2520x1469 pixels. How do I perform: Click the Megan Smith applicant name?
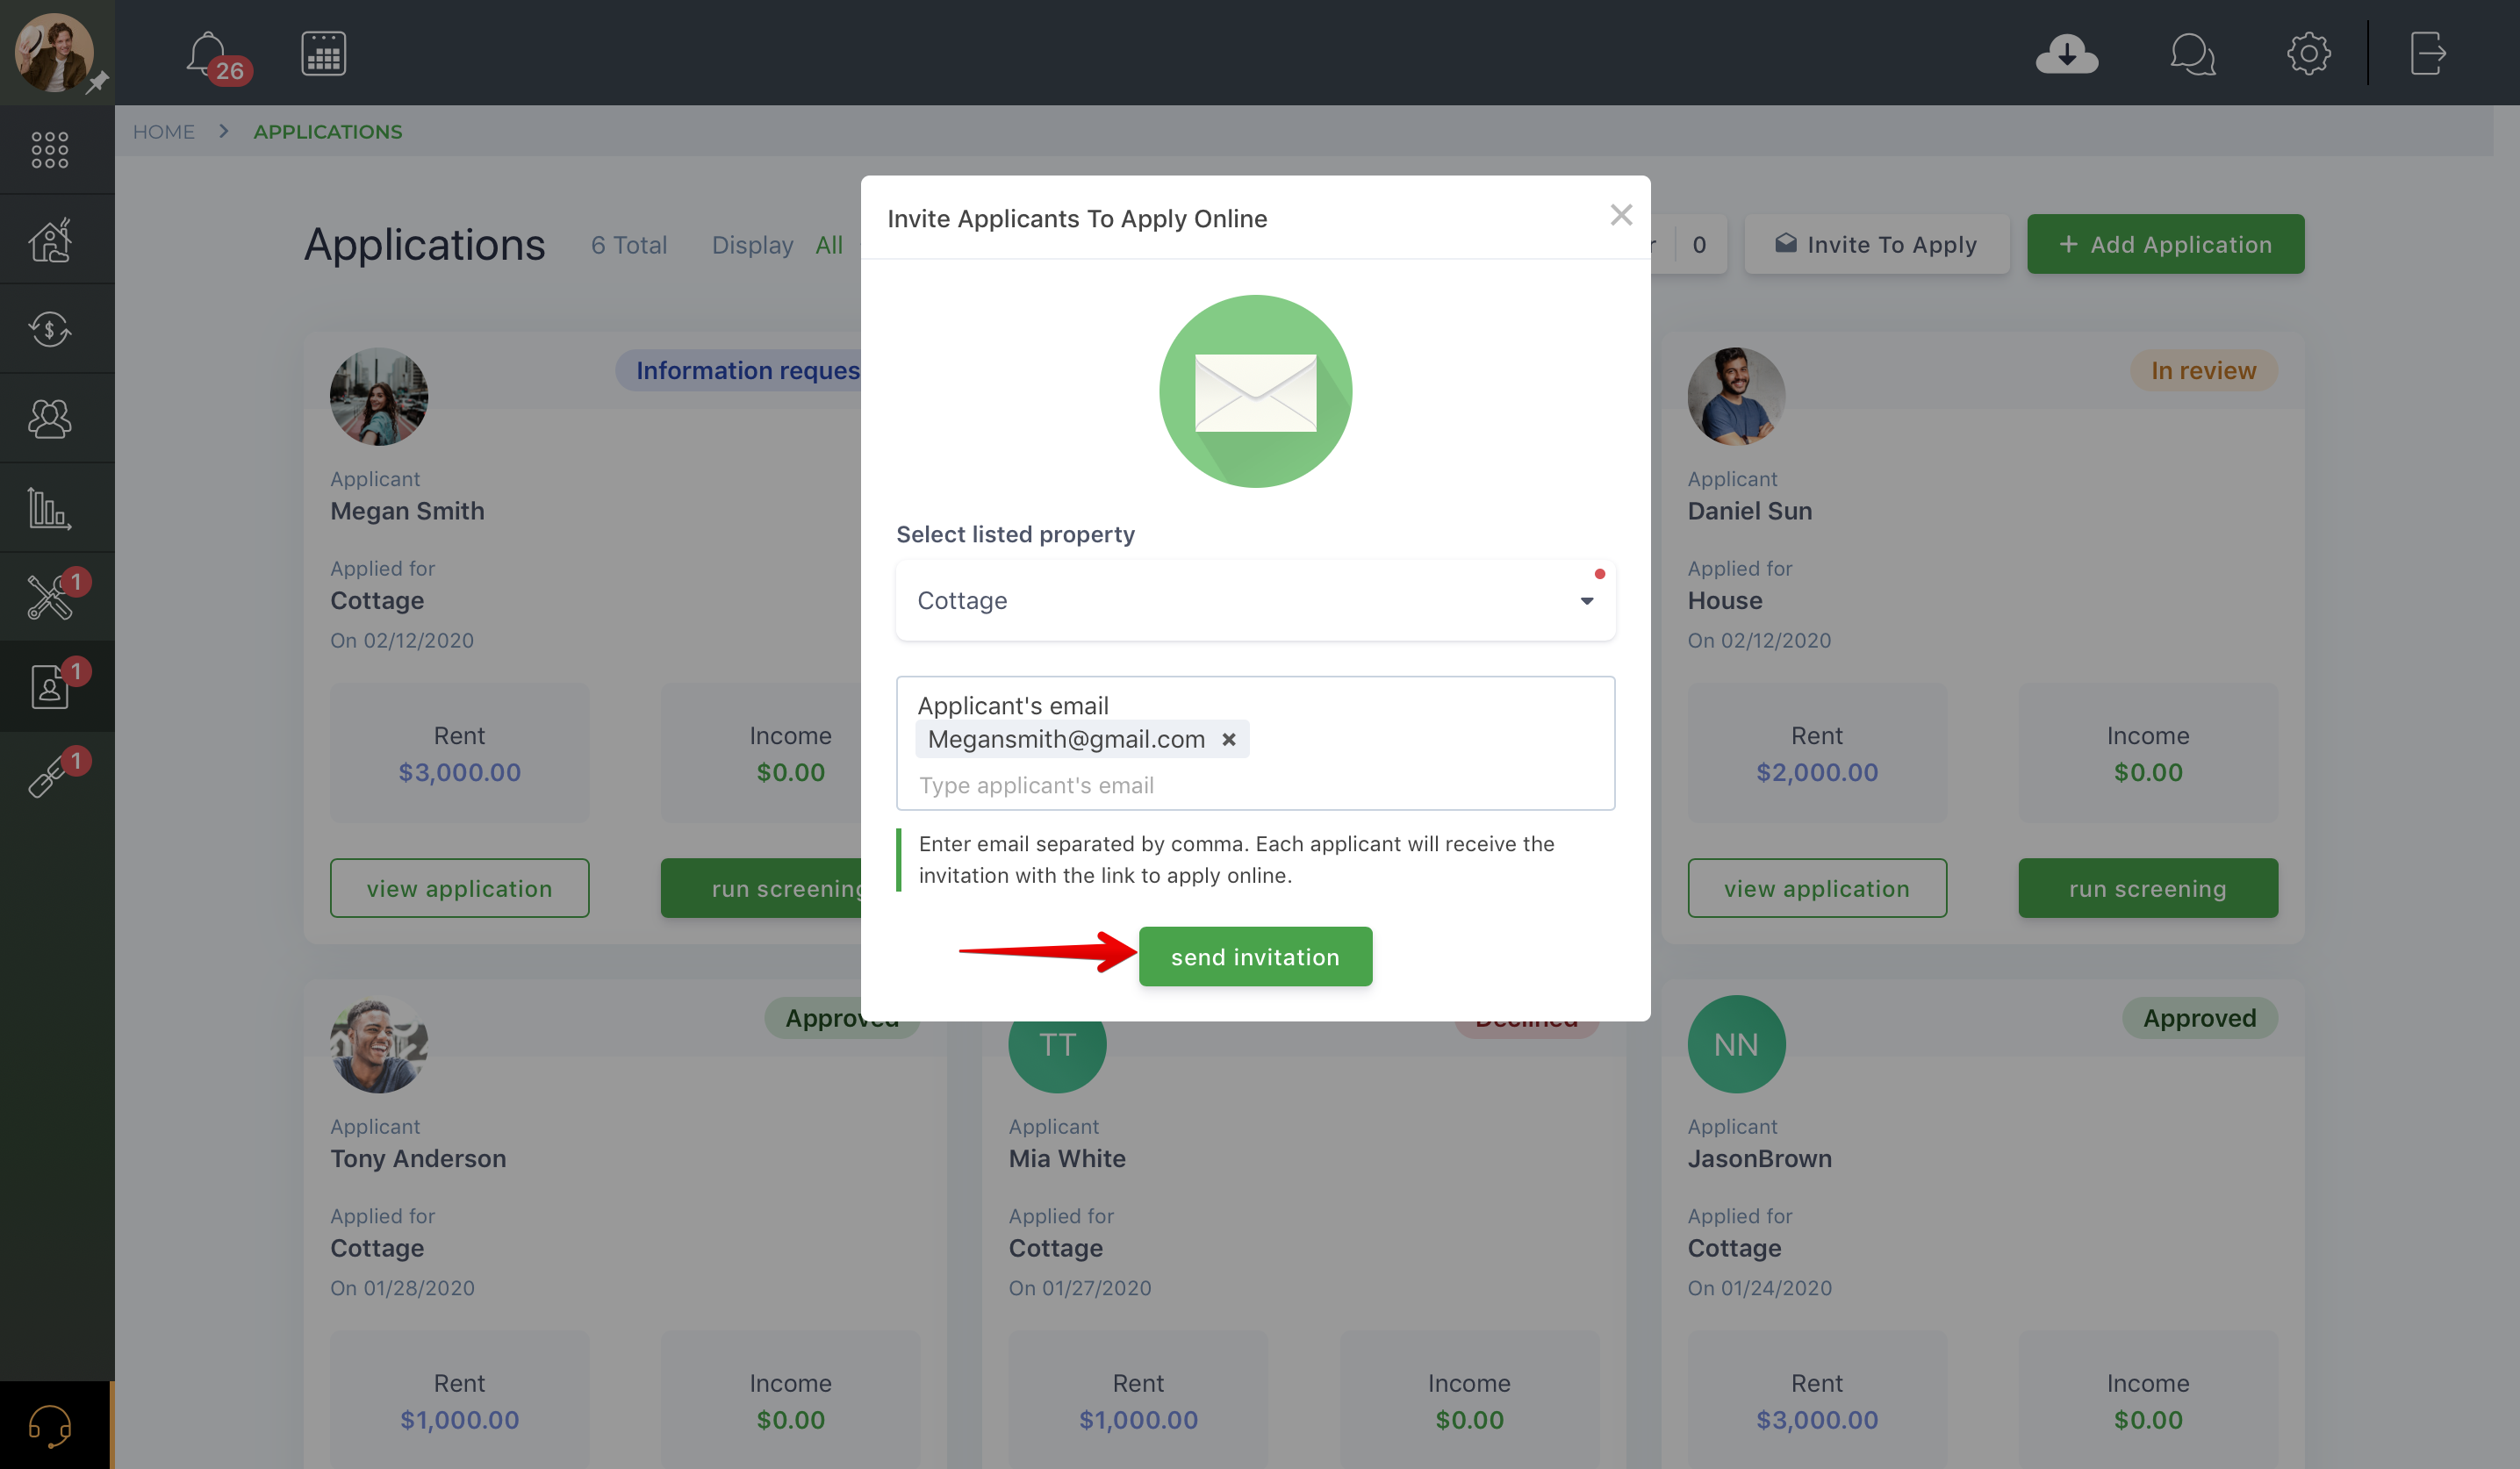coord(407,511)
